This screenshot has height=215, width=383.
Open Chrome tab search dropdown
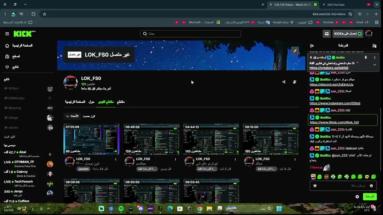click(377, 4)
